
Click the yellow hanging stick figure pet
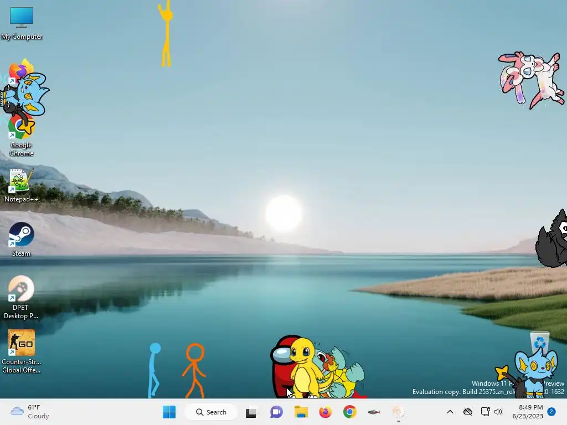(x=166, y=33)
